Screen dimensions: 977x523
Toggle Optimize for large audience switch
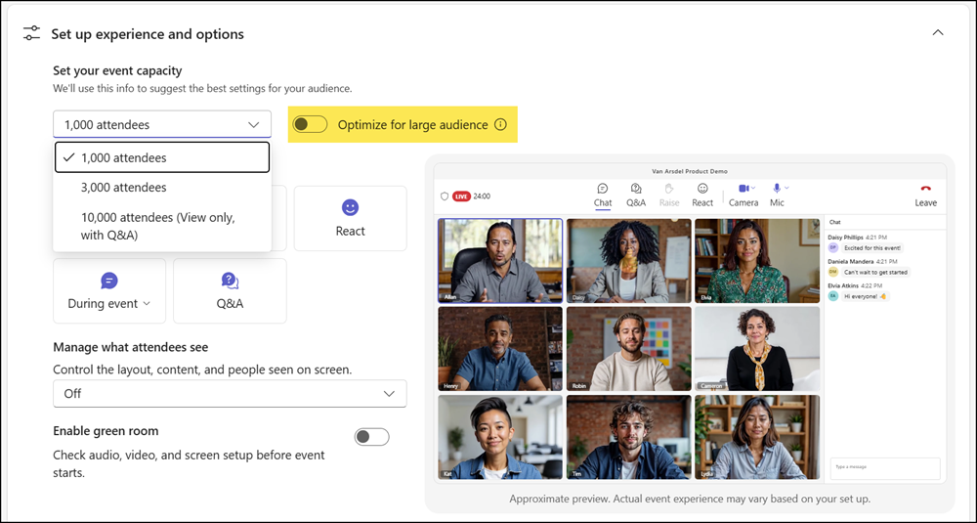point(310,125)
